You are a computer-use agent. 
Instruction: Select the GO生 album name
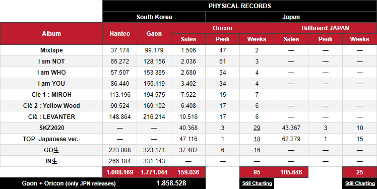(x=51, y=150)
